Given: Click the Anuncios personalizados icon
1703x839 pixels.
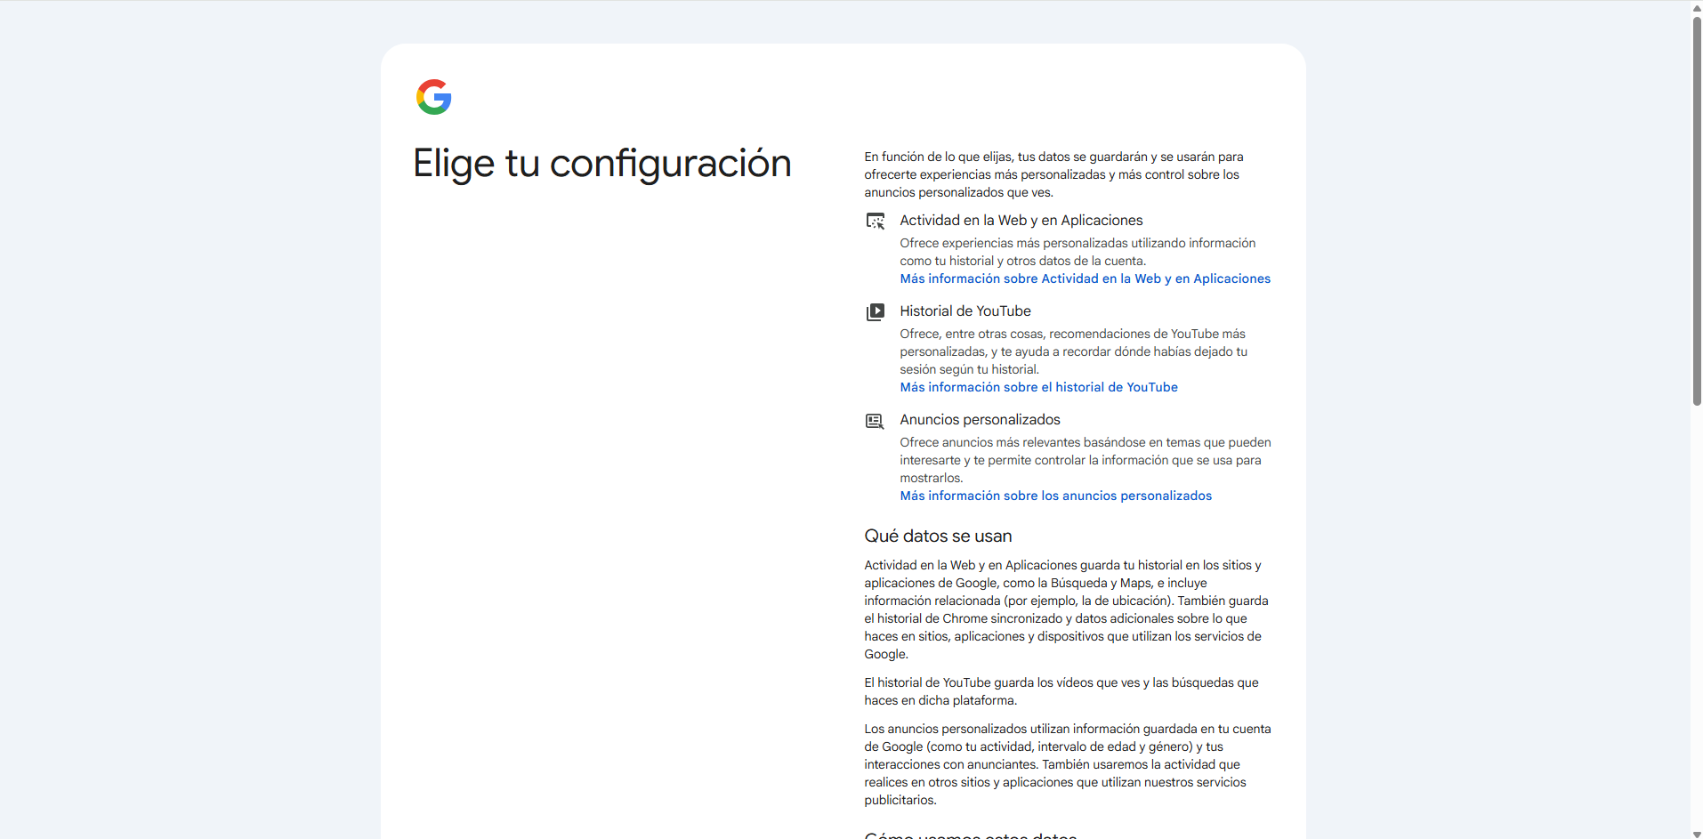Looking at the screenshot, I should [876, 421].
